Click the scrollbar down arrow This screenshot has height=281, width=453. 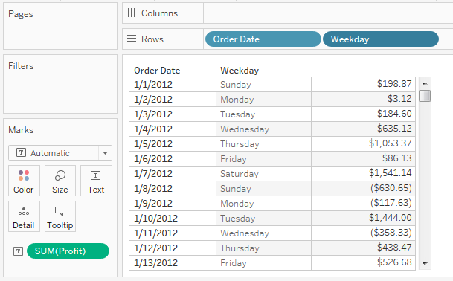point(425,263)
